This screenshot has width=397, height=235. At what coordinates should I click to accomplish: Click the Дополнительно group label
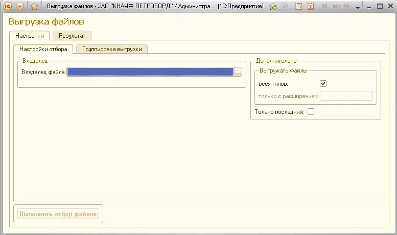click(x=276, y=61)
